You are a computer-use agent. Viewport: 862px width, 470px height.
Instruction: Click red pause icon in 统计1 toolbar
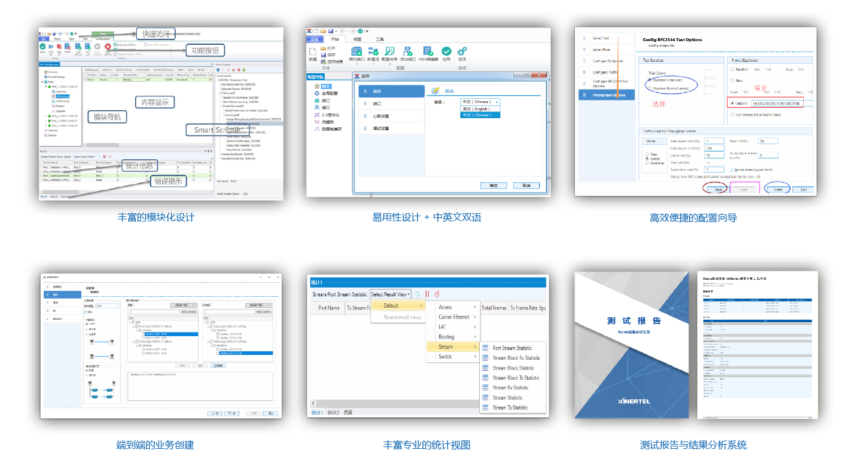(x=427, y=294)
